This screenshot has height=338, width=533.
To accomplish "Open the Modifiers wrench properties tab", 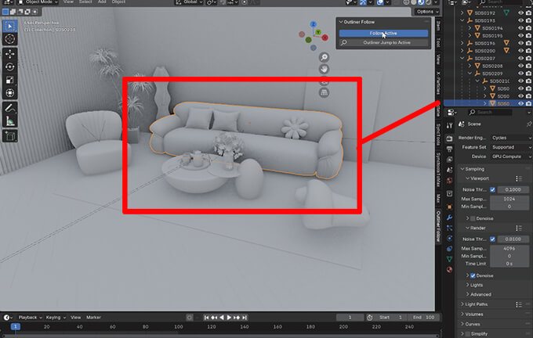I will pyautogui.click(x=449, y=217).
